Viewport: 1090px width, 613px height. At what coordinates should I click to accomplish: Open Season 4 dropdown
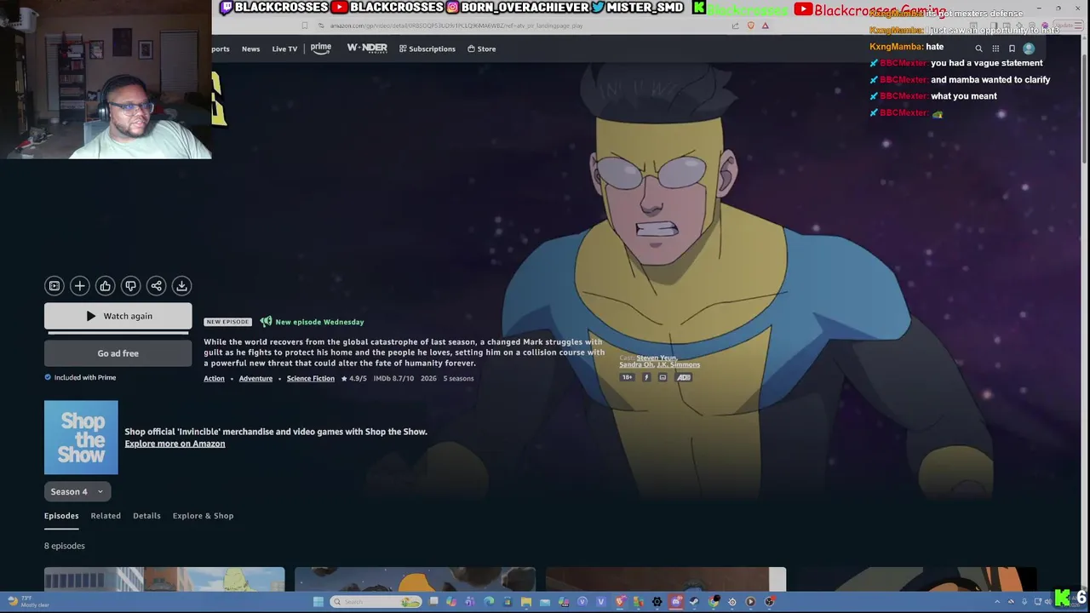(x=77, y=491)
